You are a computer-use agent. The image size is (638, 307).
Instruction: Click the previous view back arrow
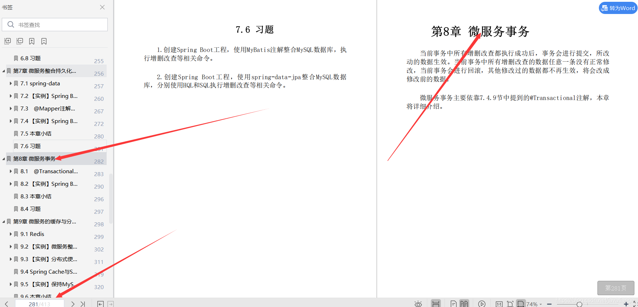[x=101, y=304]
